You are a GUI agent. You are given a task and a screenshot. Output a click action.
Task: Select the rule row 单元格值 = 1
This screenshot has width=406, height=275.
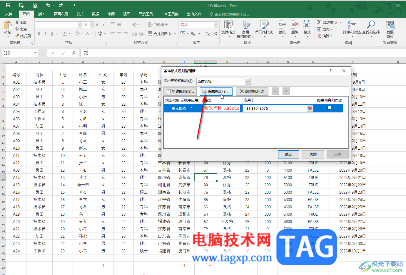(253, 108)
